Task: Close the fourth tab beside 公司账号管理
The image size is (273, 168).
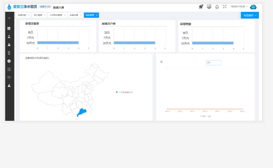Action: point(81,15)
